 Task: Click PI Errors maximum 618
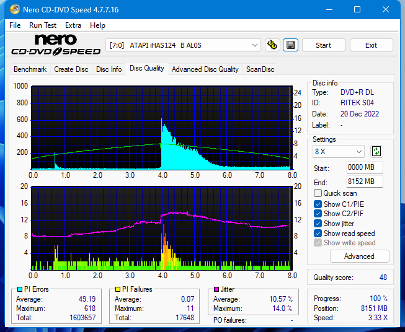tap(90, 308)
